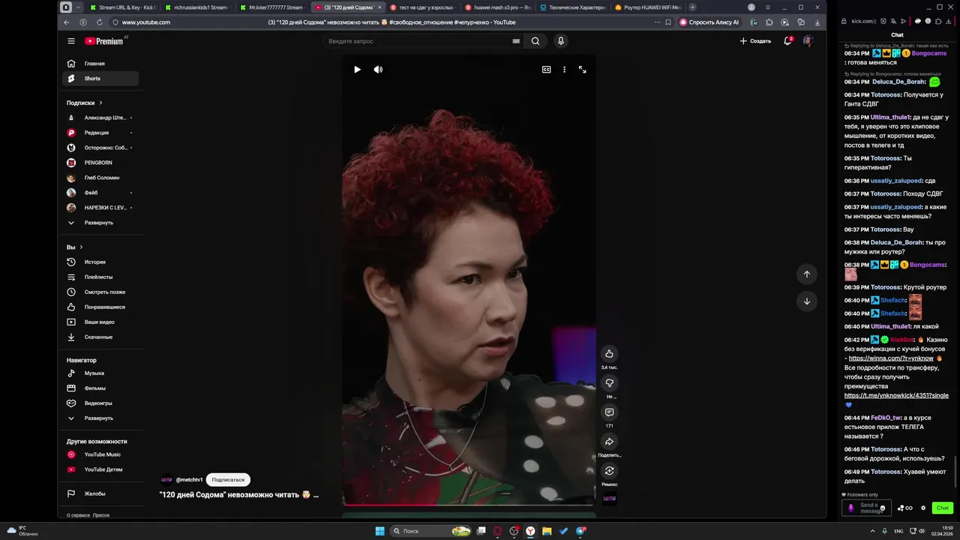Open the account avatar menu
This screenshot has height=540, width=960.
(808, 41)
